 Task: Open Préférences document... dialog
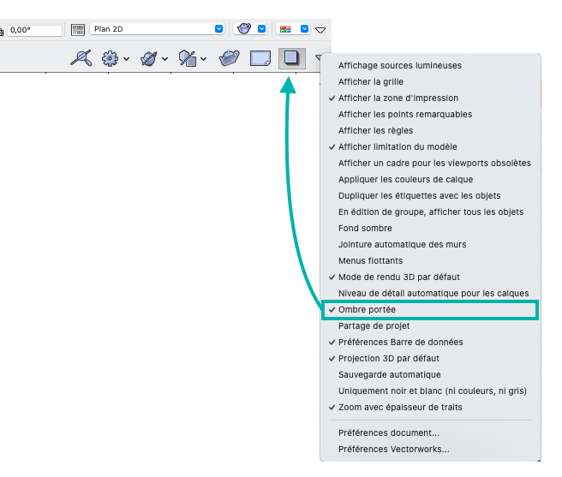click(x=430, y=433)
